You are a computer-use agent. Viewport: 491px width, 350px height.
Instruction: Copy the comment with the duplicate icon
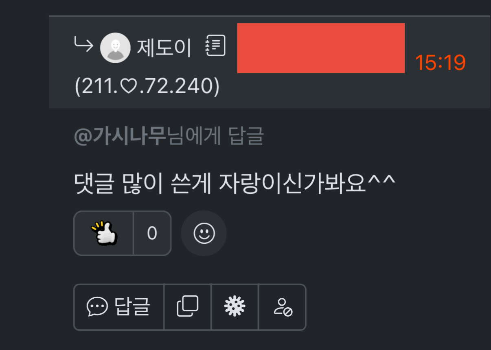188,307
